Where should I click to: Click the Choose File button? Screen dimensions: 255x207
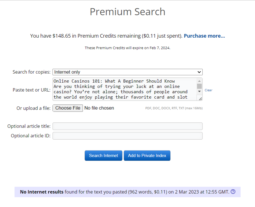(68, 108)
